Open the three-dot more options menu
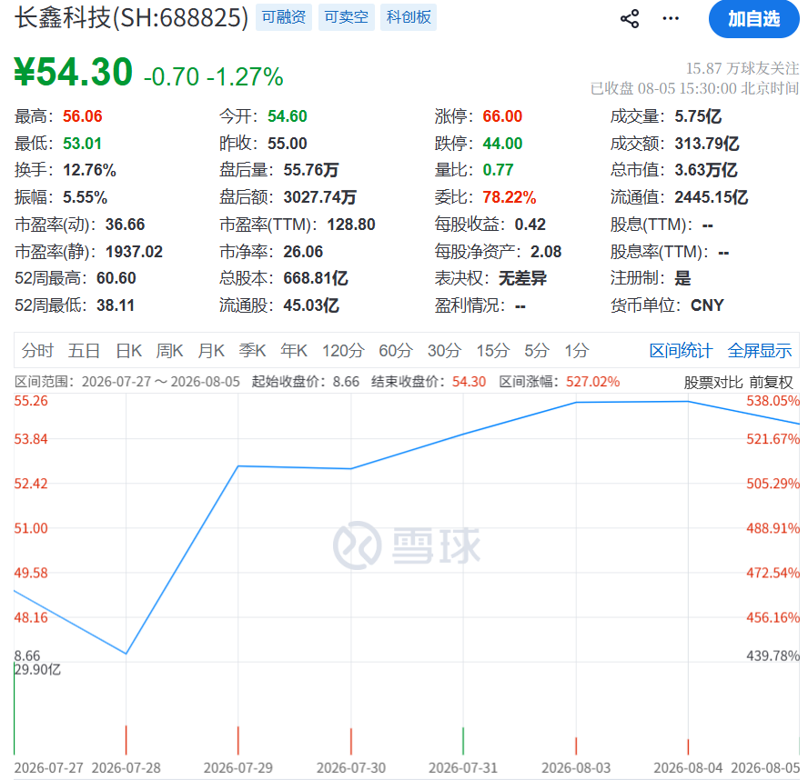 click(x=671, y=18)
